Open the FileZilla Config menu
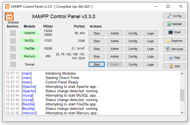The image size is (190, 125). [133, 49]
